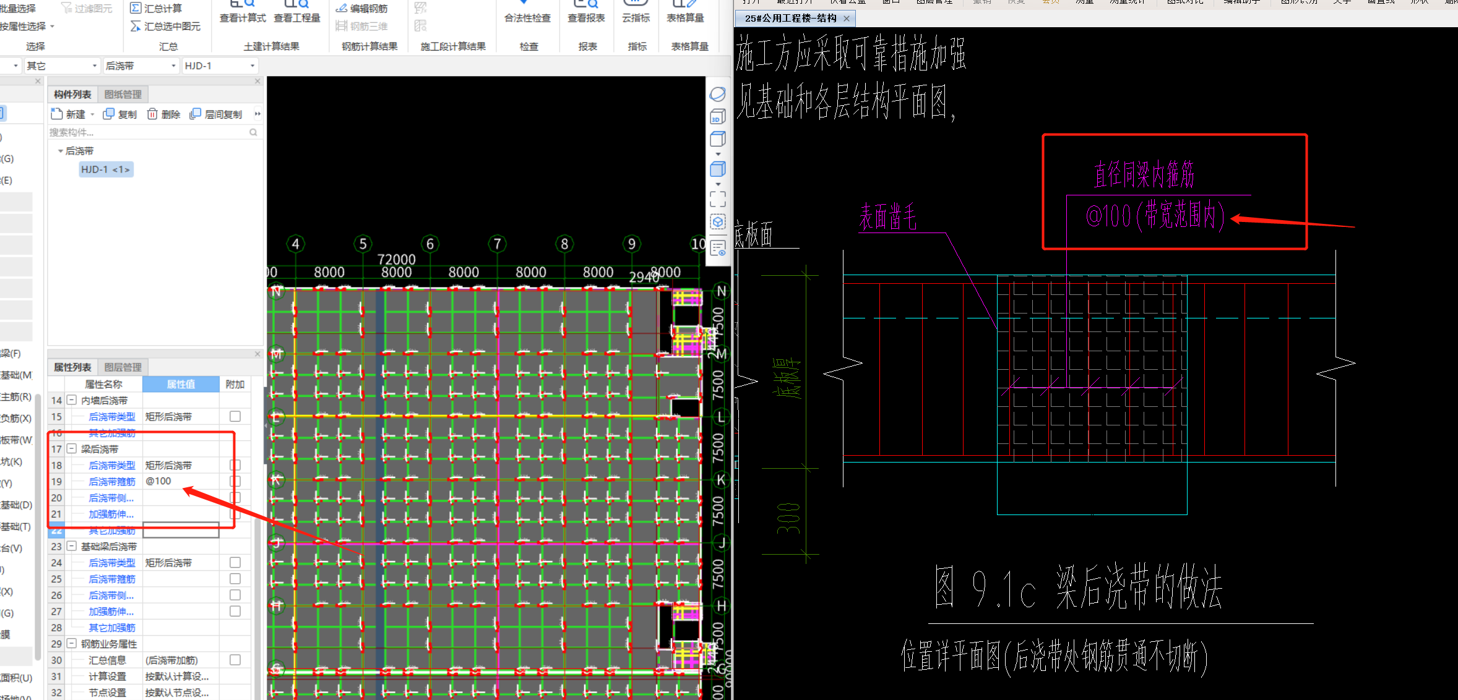Viewport: 1458px width, 700px height.
Task: Collapse 钢筋业务属性 property group
Action: (x=72, y=643)
